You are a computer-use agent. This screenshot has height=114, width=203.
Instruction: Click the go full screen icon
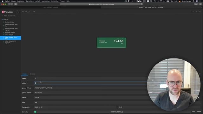click(x=193, y=11)
